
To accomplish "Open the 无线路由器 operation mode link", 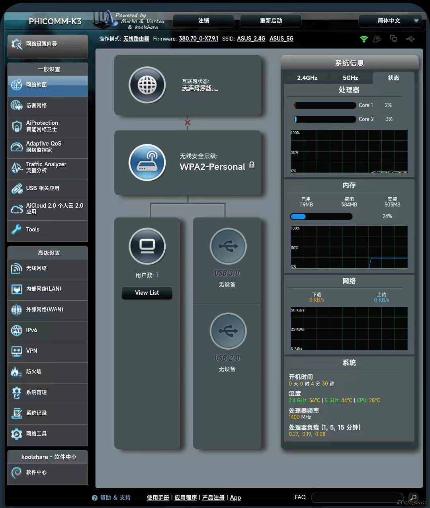I will [x=136, y=39].
